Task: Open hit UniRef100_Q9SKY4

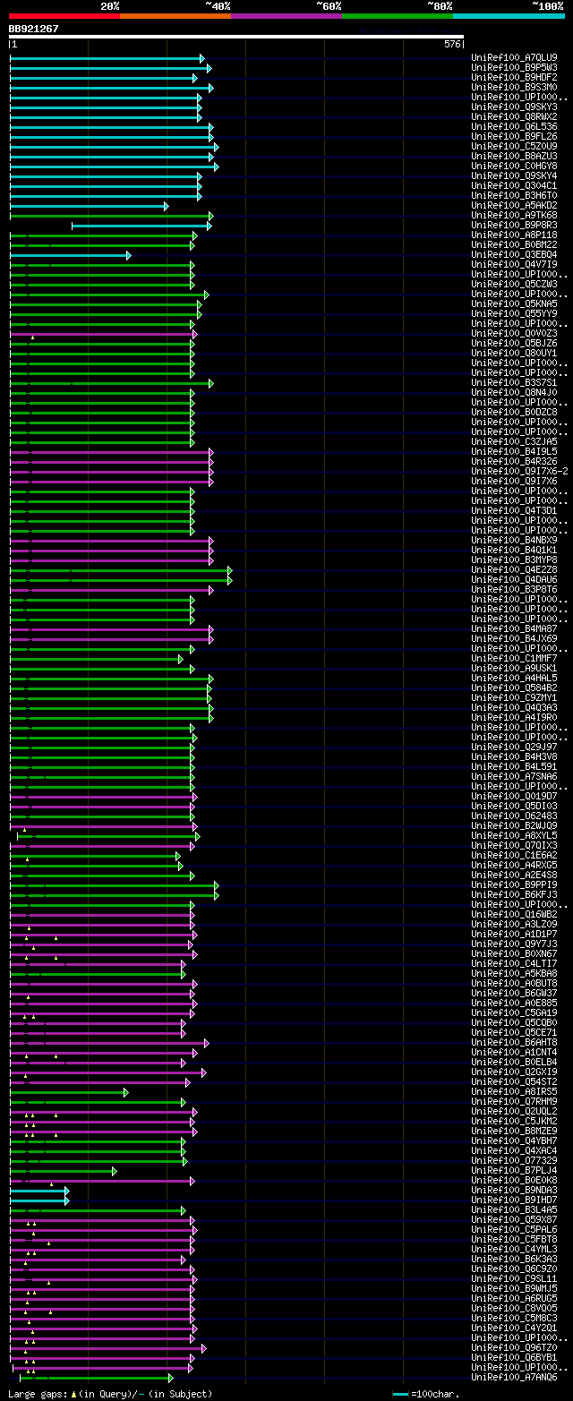Action: [514, 175]
